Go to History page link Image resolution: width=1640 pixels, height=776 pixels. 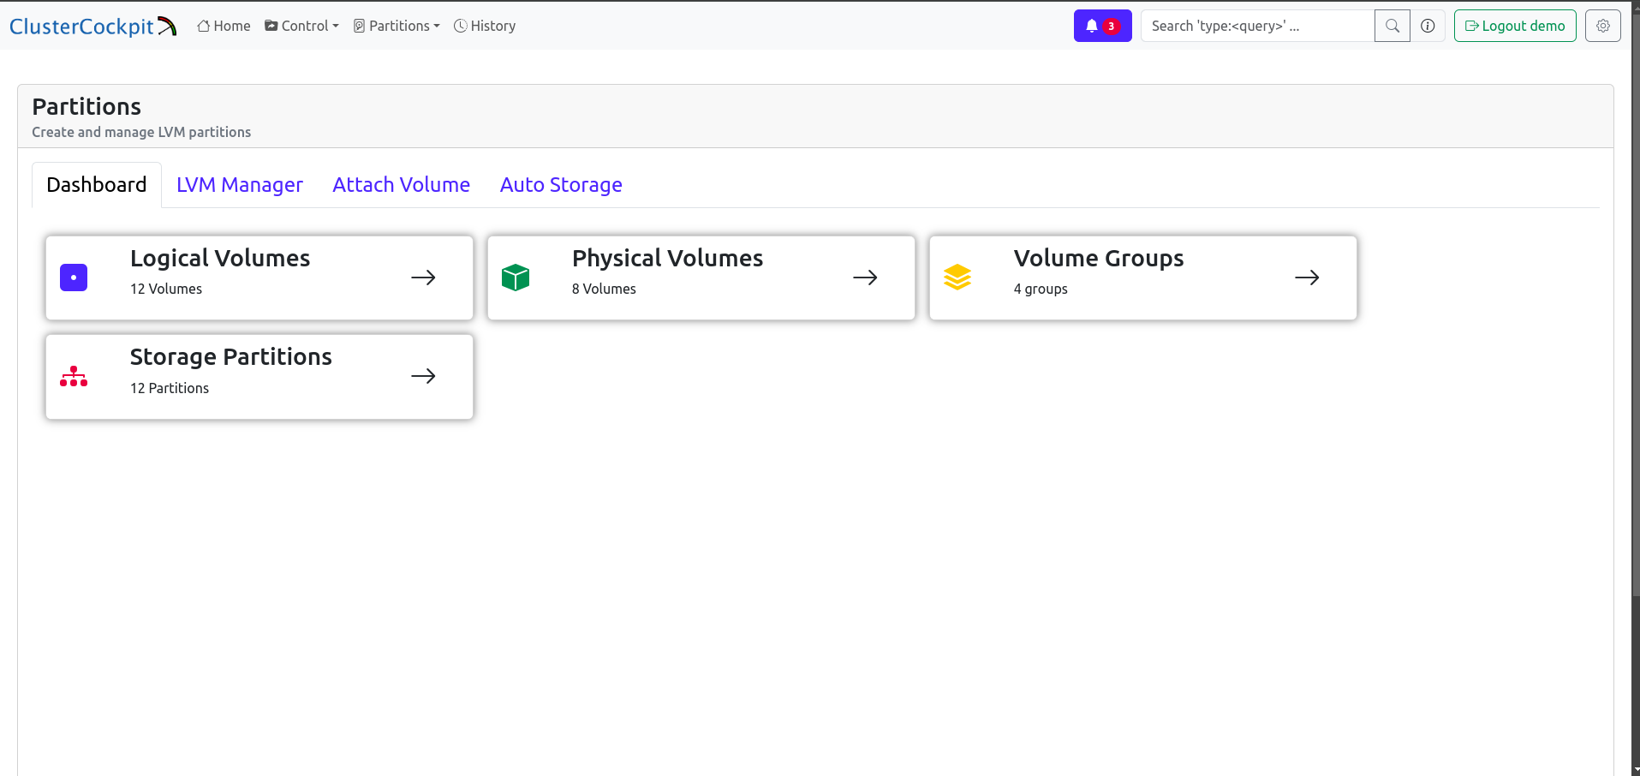(485, 26)
